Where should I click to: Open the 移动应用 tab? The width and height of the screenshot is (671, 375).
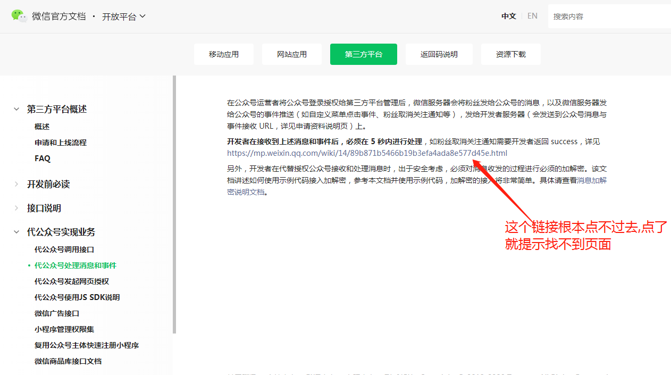(x=224, y=54)
